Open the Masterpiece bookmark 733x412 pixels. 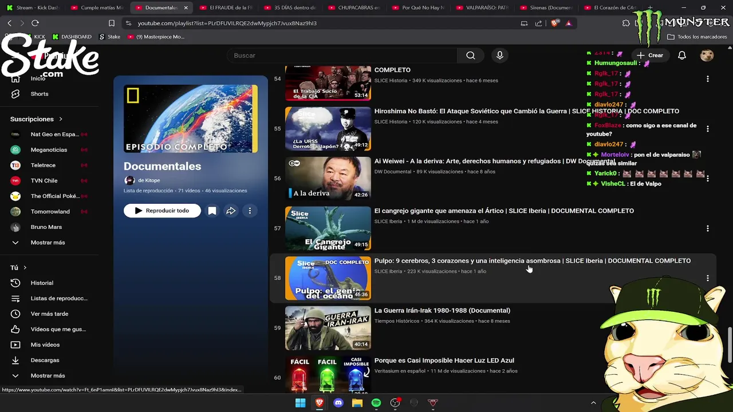pyautogui.click(x=156, y=37)
